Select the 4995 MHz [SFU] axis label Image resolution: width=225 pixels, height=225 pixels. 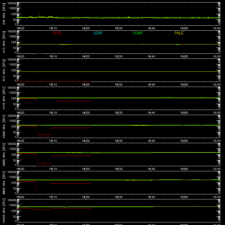[4, 155]
